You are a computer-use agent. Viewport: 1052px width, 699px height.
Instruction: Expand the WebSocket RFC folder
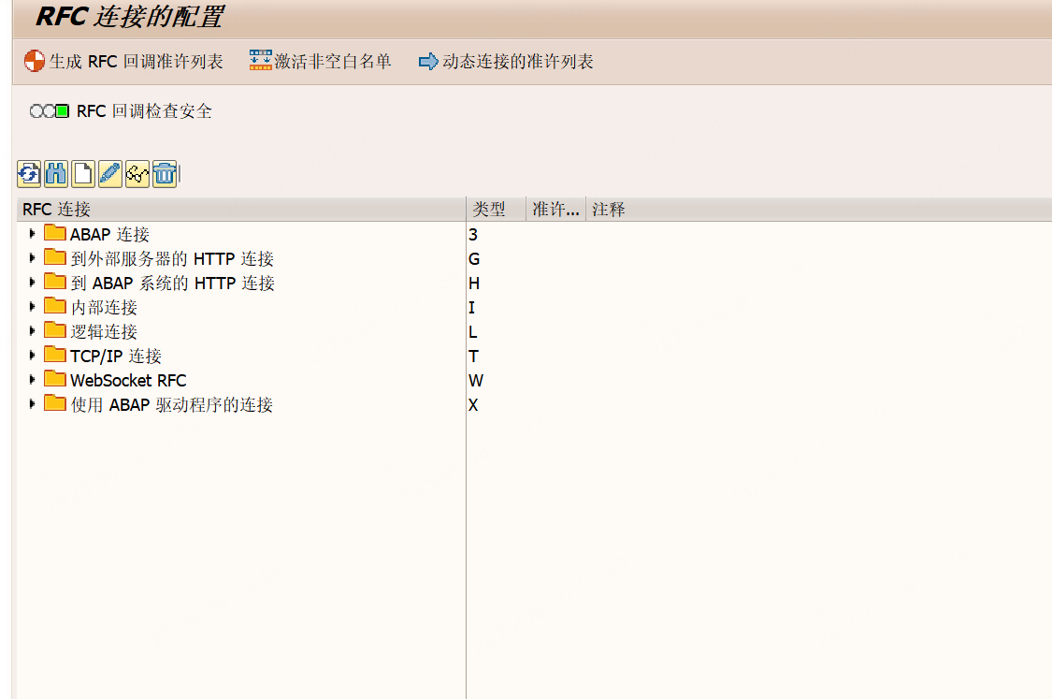click(33, 380)
